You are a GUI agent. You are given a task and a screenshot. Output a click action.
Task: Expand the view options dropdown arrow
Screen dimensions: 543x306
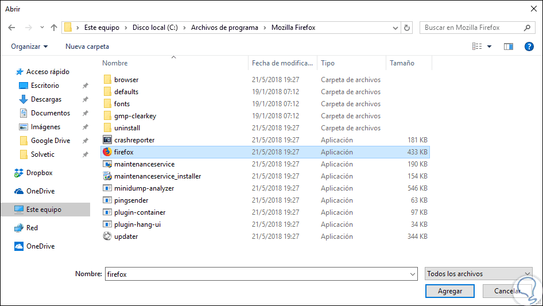click(489, 47)
